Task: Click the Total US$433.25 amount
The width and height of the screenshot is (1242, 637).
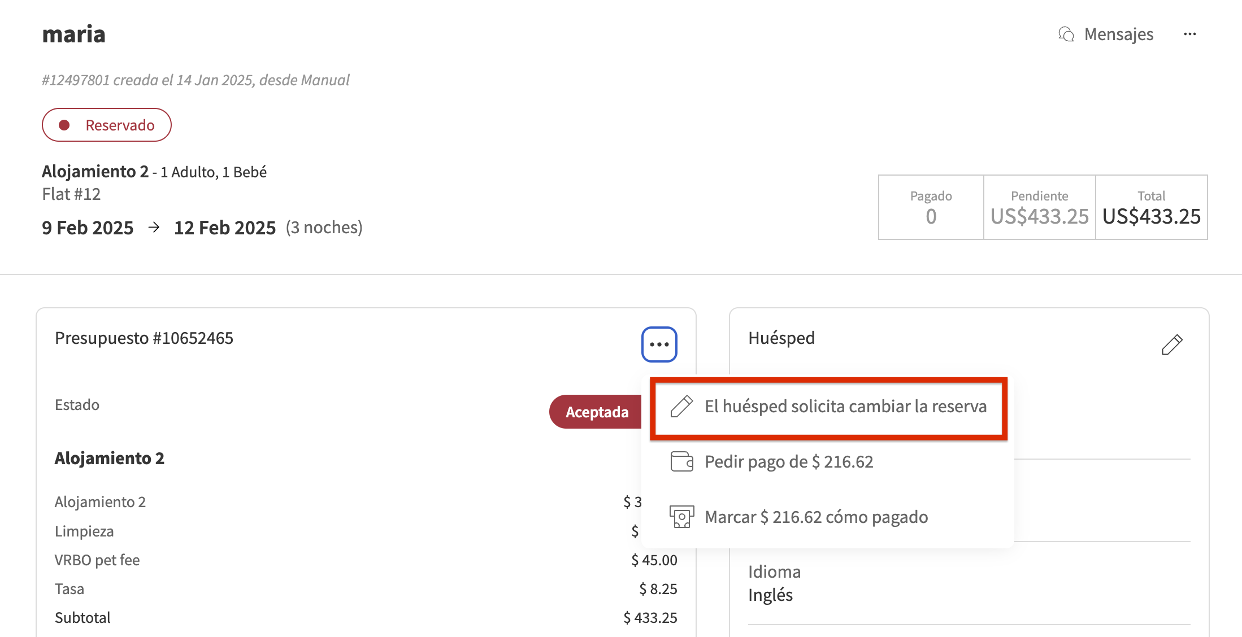Action: tap(1152, 217)
